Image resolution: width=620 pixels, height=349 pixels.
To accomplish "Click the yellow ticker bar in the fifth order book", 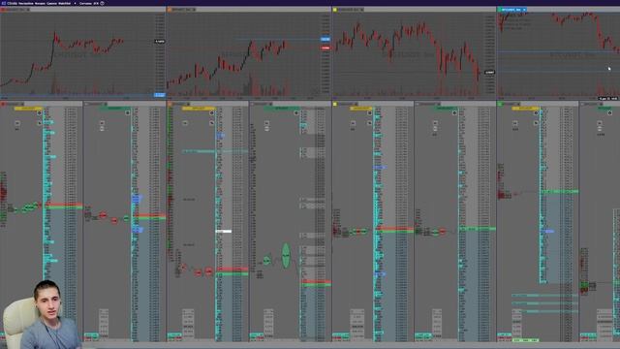I will 361,108.
